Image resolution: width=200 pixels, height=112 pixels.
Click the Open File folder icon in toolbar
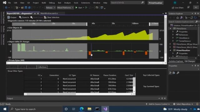point(22,7)
